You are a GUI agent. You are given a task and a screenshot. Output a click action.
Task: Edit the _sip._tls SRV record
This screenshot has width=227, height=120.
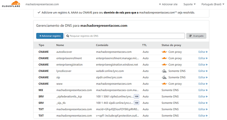pyautogui.click(x=203, y=103)
